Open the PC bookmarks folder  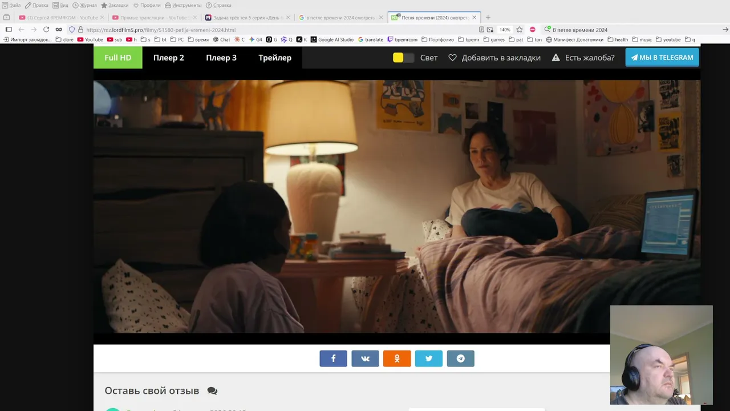tap(177, 40)
